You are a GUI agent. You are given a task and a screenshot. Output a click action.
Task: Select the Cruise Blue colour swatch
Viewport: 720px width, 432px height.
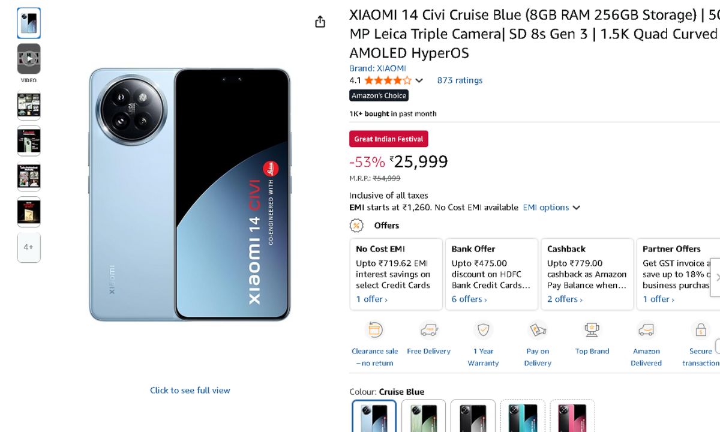[x=374, y=416]
